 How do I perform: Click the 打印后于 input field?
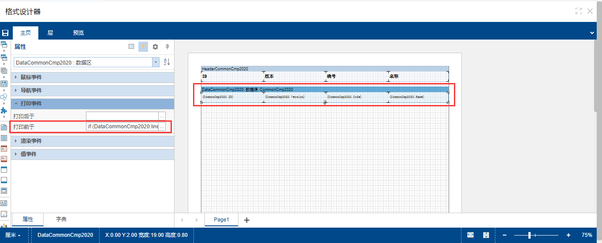click(122, 116)
